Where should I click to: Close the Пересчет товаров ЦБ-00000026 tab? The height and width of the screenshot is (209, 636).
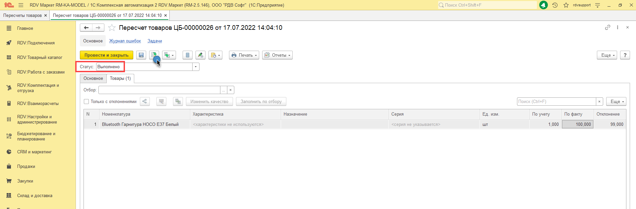pyautogui.click(x=166, y=16)
